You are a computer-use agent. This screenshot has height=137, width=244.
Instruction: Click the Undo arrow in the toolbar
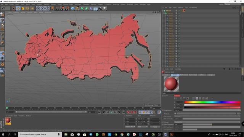(x=3, y=8)
